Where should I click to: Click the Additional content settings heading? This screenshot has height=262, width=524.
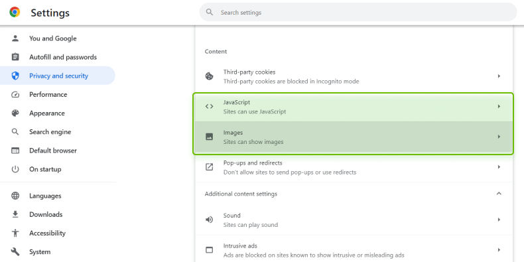[241, 194]
